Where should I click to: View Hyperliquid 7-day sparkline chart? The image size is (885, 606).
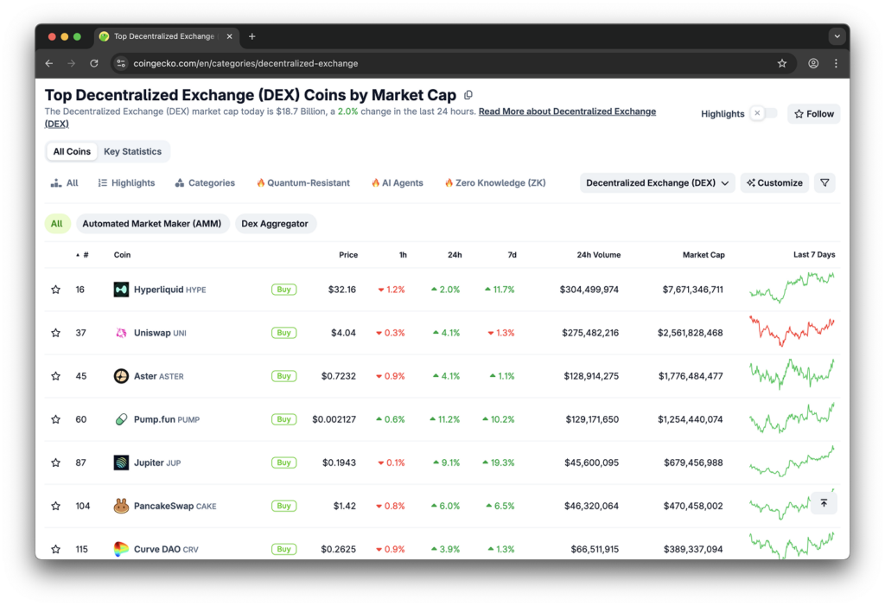tap(792, 287)
